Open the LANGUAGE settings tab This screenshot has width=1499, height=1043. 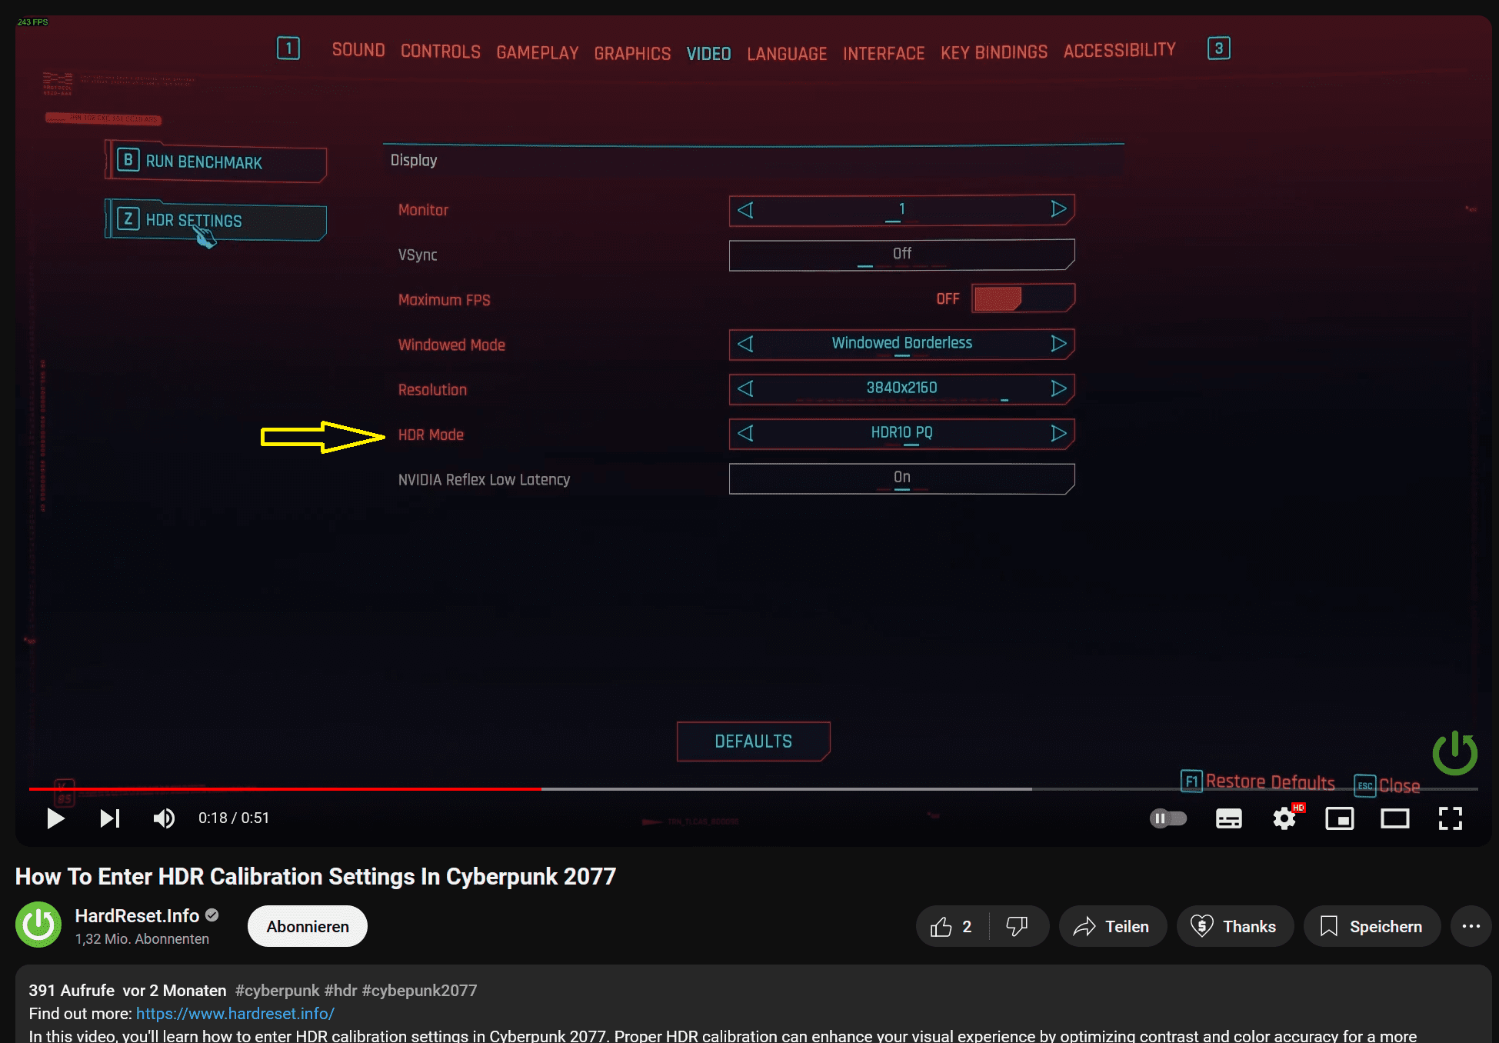787,54
